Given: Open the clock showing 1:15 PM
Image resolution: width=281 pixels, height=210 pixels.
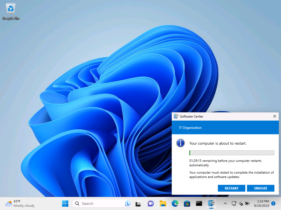Looking at the screenshot, I should [x=262, y=203].
